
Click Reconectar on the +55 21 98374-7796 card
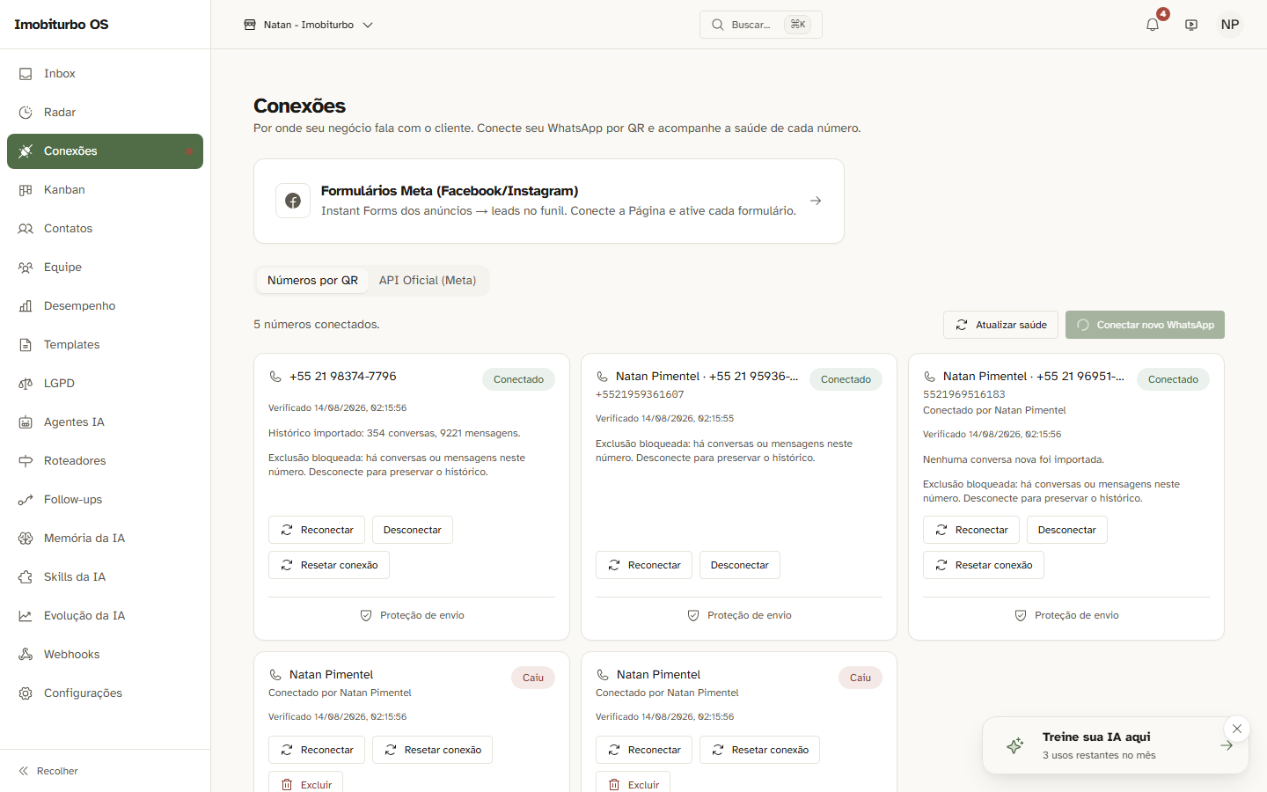(x=317, y=530)
